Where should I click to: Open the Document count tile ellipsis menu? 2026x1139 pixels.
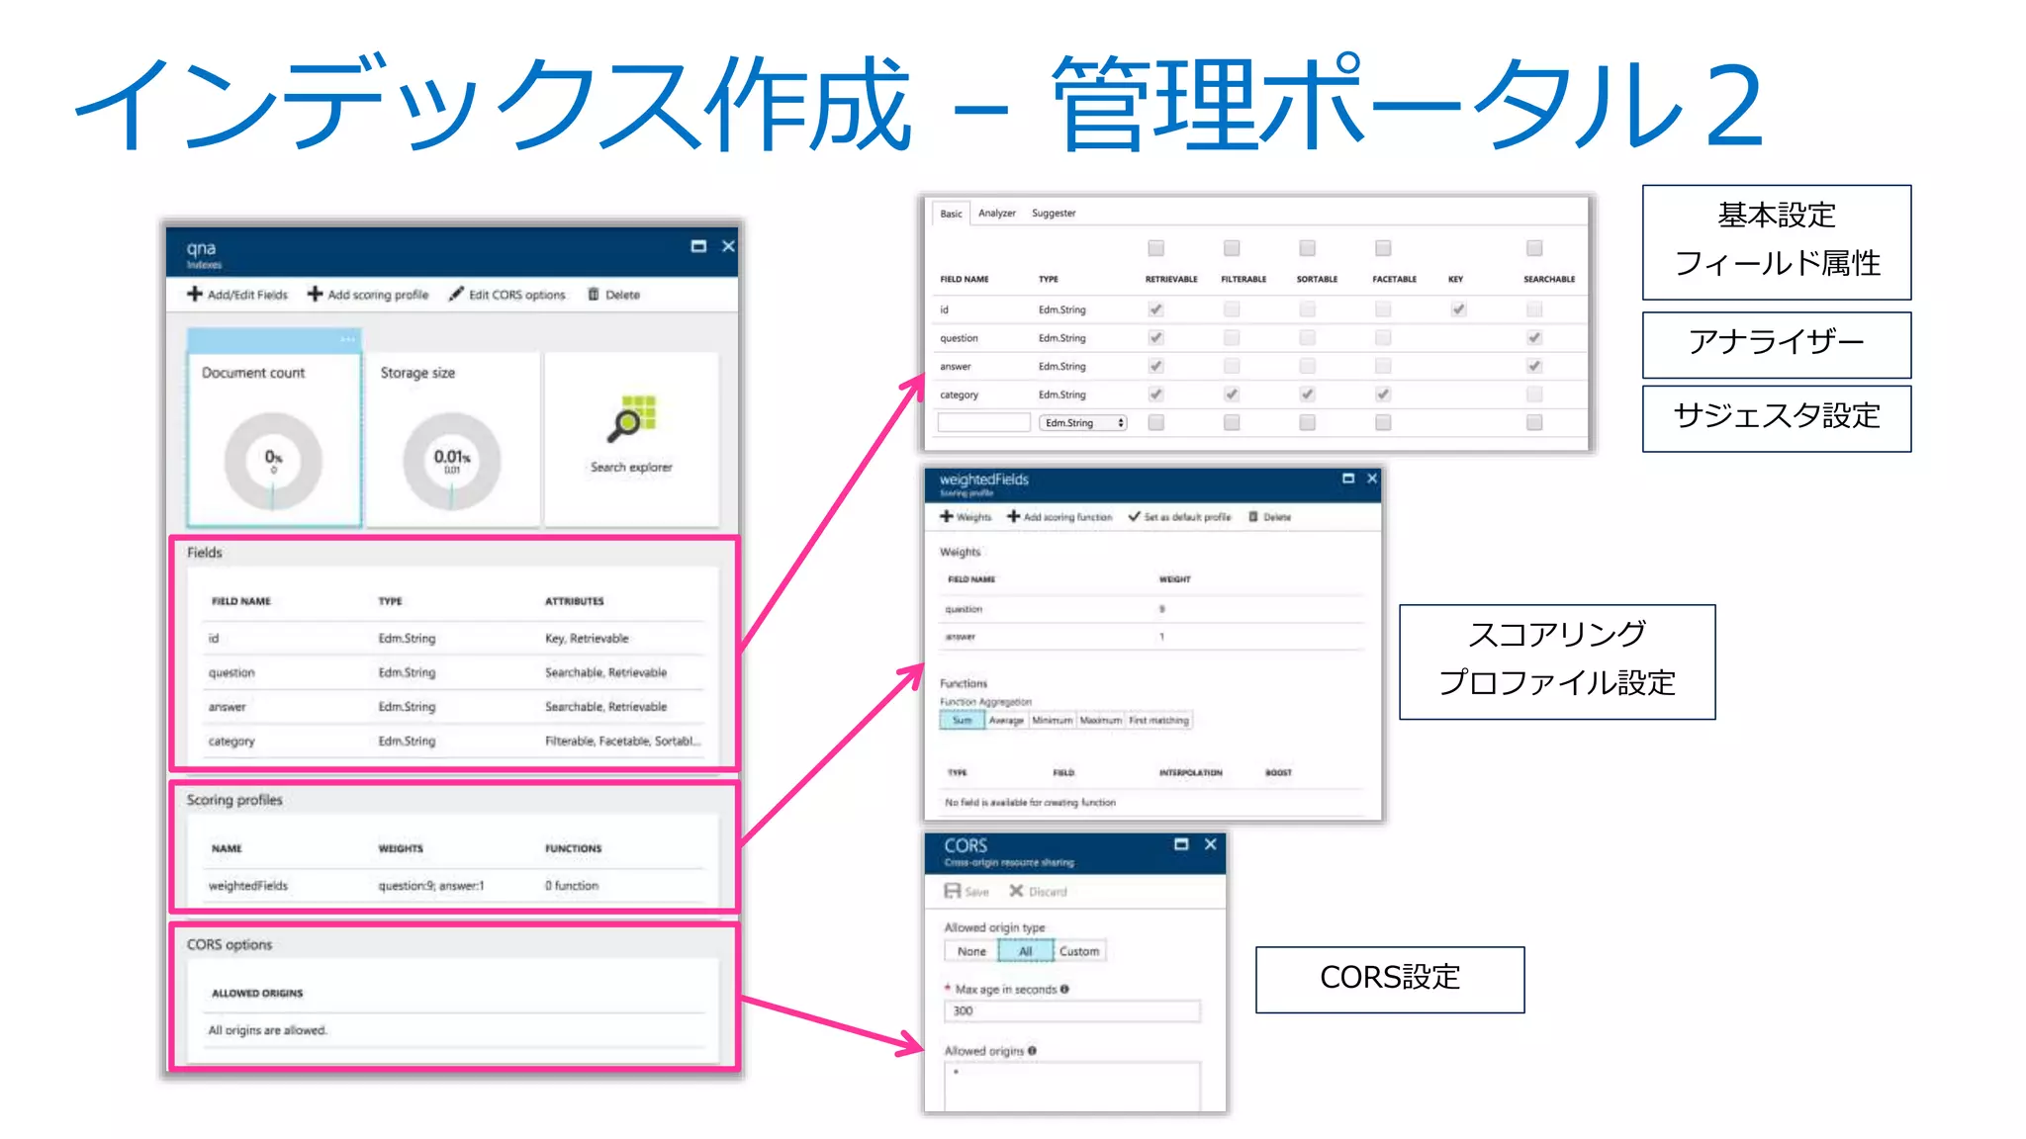point(347,340)
